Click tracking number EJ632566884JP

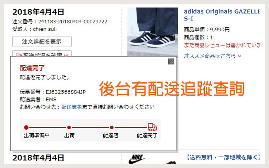pyautogui.click(x=66, y=92)
